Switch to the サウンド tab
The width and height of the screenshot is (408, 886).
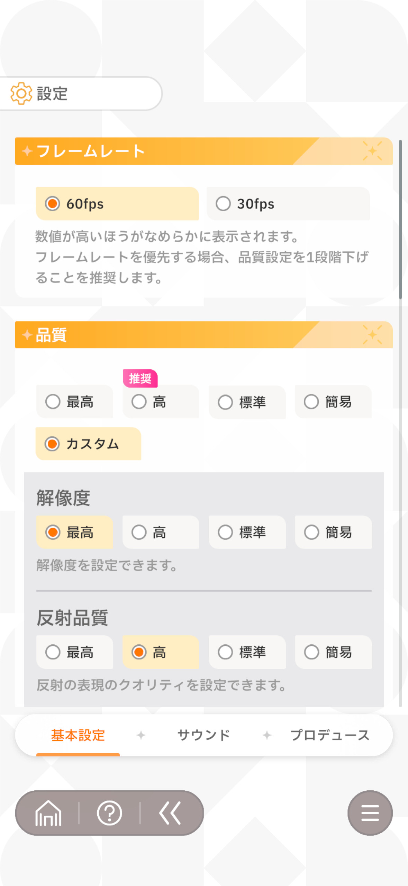[x=204, y=735]
